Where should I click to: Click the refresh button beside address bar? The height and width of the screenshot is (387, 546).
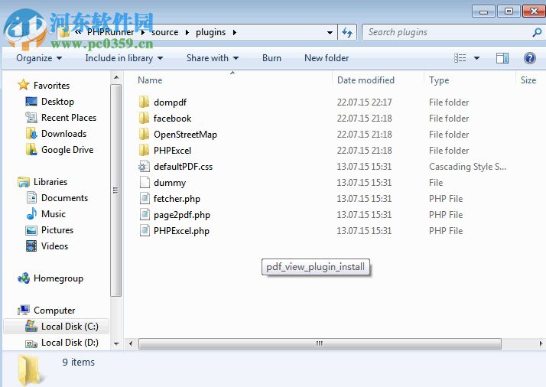[x=347, y=32]
